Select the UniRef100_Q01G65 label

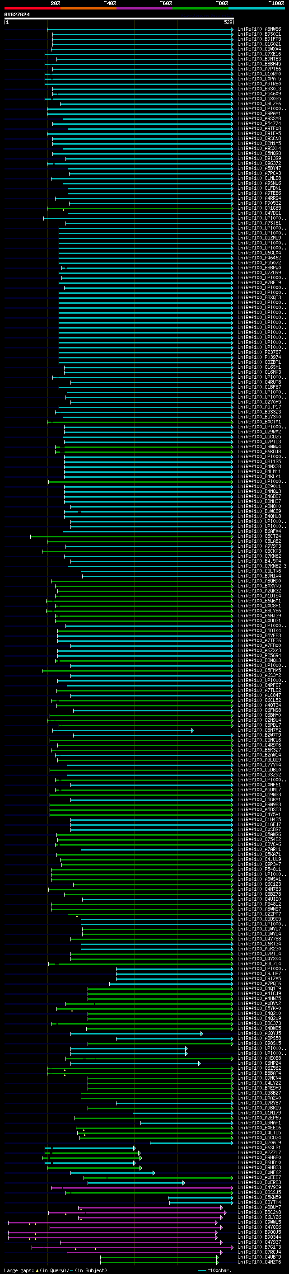pyautogui.click(x=259, y=208)
